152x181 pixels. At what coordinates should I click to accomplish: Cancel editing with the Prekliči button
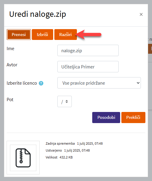coord(133,117)
